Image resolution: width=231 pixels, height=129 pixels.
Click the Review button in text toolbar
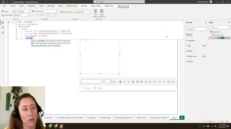pyautogui.click(x=98, y=88)
